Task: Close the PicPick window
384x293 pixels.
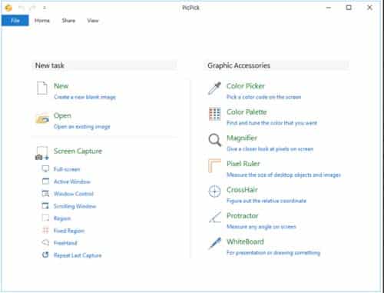Action: point(369,8)
